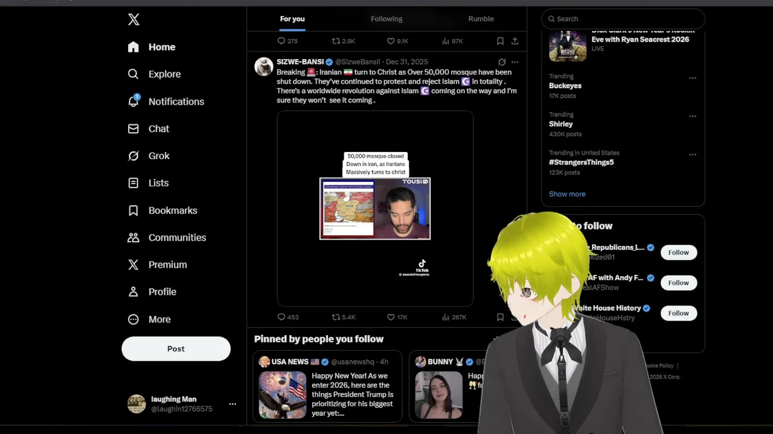This screenshot has height=434, width=773.
Task: Follow the Andy F... show account
Action: [x=679, y=283]
